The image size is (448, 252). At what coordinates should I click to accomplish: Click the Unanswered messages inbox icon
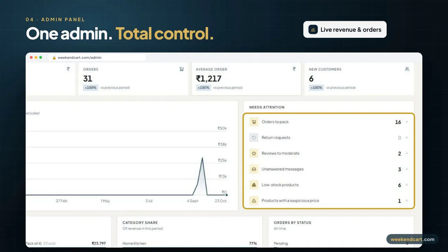[x=254, y=169]
